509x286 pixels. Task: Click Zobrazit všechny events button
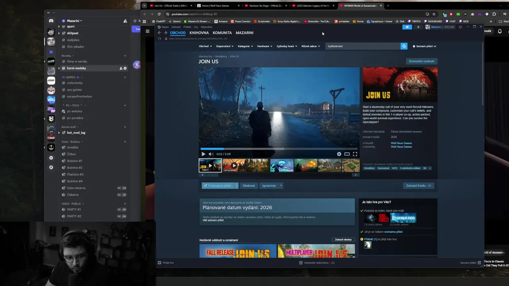[343, 240]
